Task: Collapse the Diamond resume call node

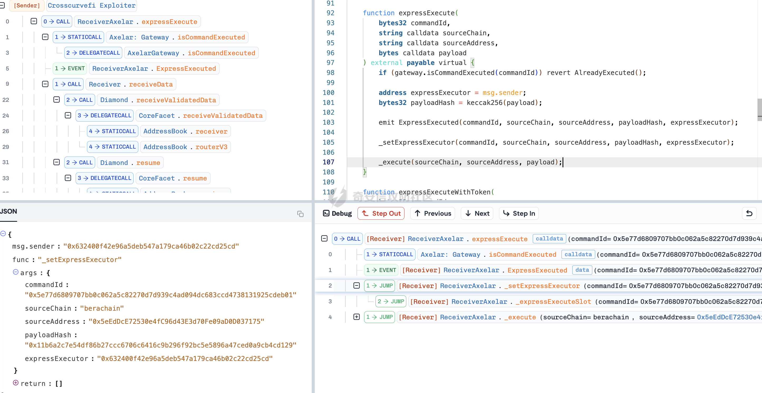Action: tap(56, 162)
